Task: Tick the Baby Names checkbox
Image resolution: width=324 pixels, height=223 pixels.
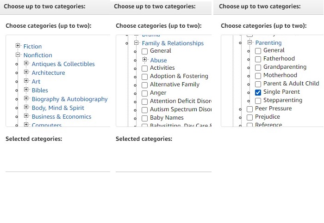Action: [x=144, y=118]
